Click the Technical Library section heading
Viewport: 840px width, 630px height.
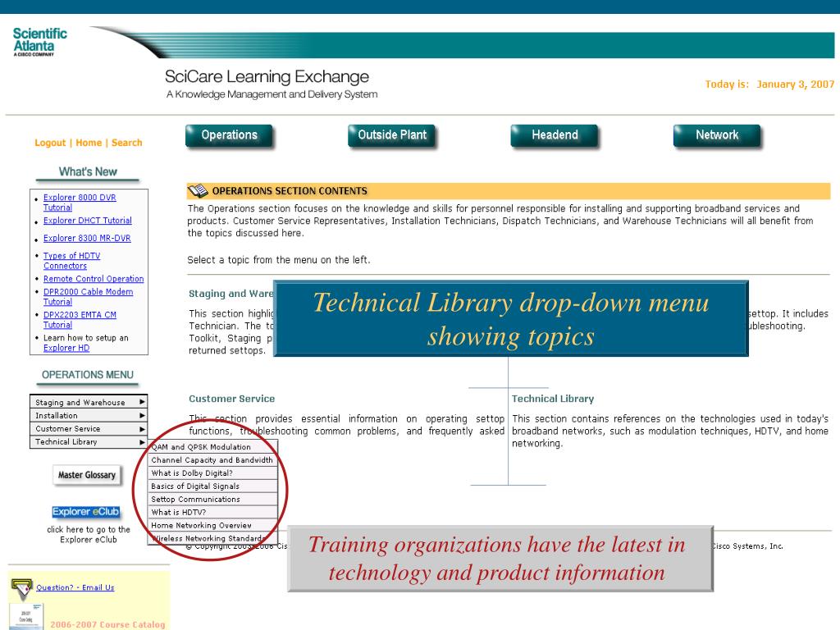click(x=553, y=399)
